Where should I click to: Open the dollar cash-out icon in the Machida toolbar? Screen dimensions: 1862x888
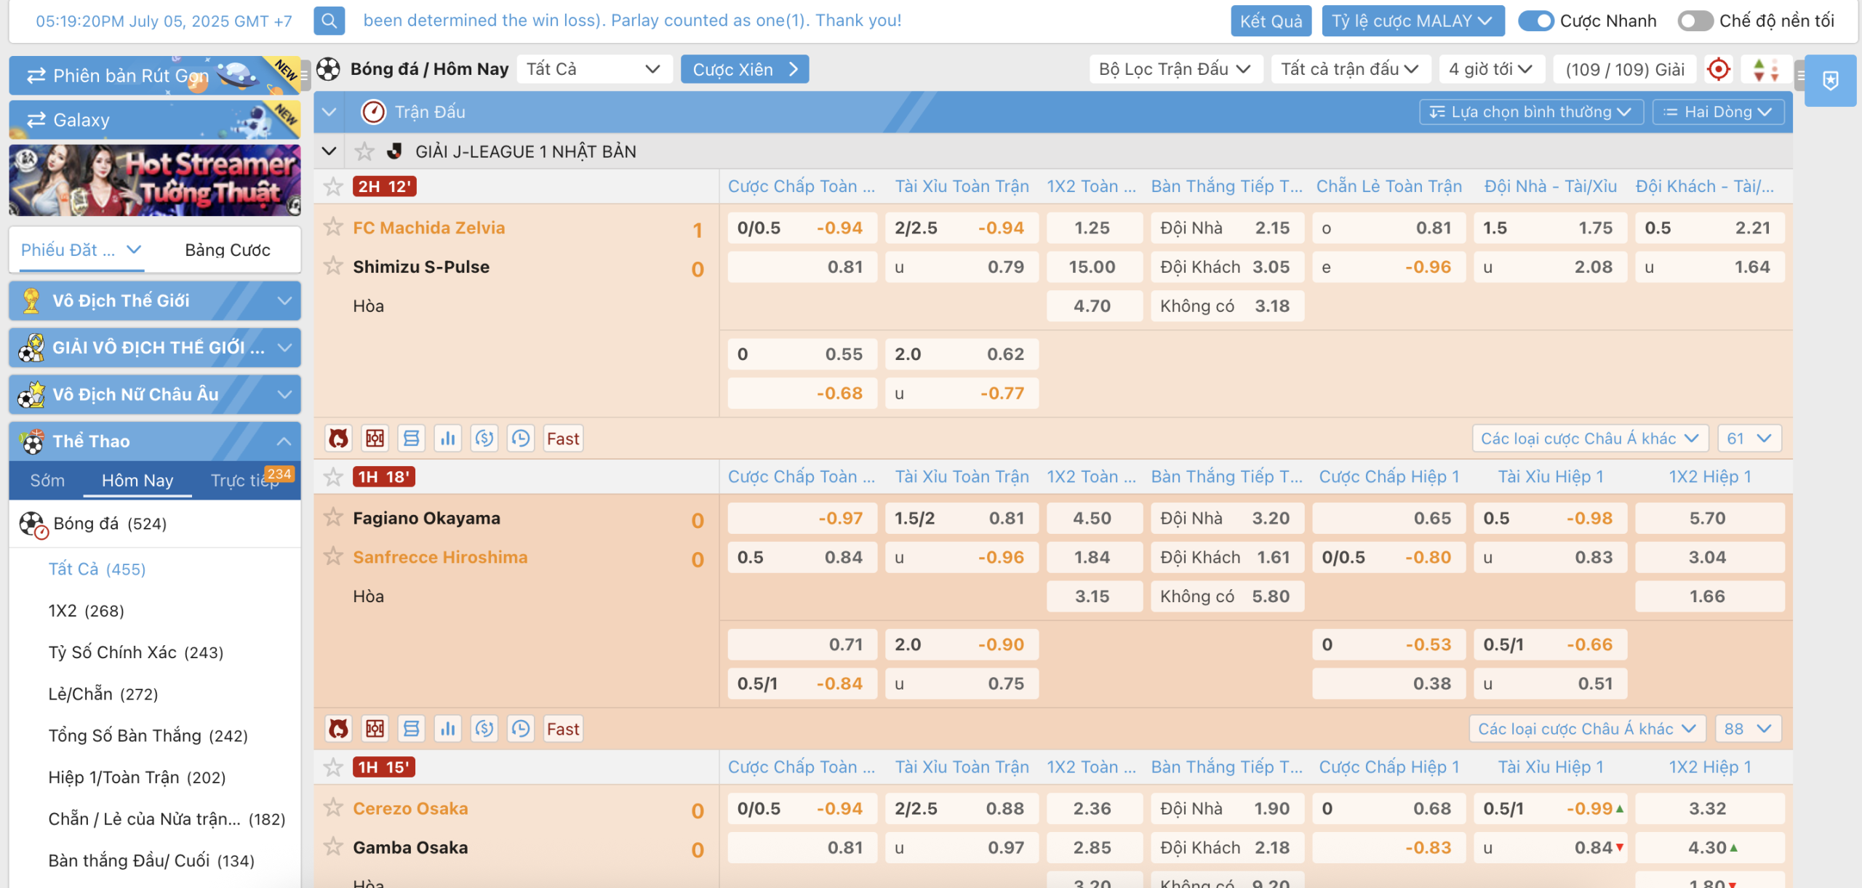pos(484,439)
